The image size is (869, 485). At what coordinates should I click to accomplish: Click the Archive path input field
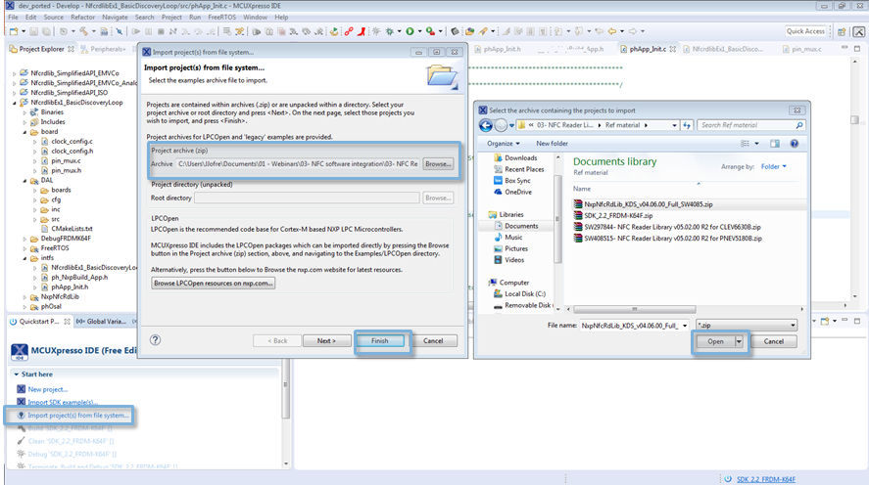[x=298, y=163]
